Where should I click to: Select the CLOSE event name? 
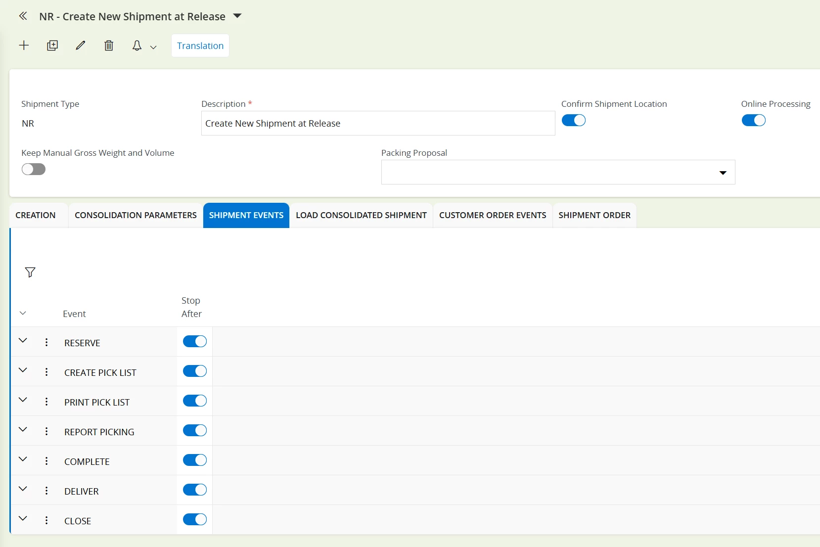(x=78, y=521)
